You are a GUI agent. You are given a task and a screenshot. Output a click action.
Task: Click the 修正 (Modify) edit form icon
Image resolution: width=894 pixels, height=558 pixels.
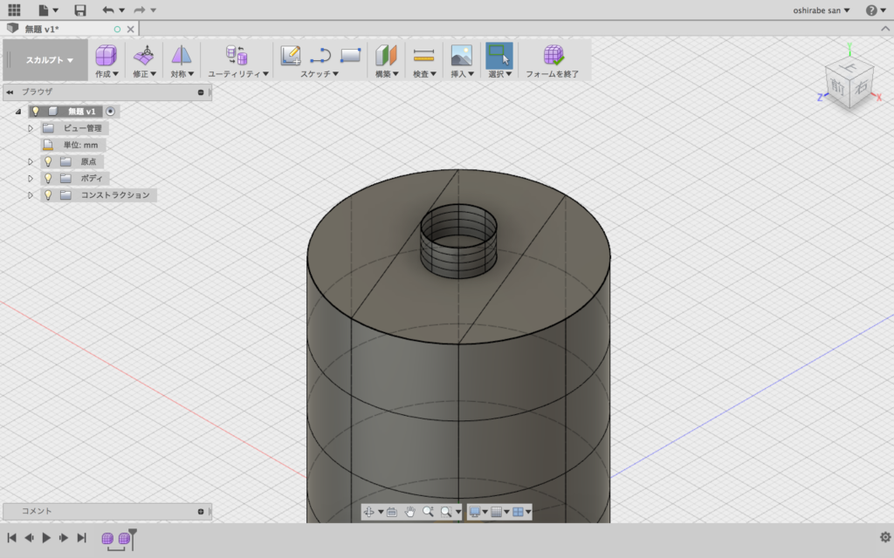click(144, 56)
